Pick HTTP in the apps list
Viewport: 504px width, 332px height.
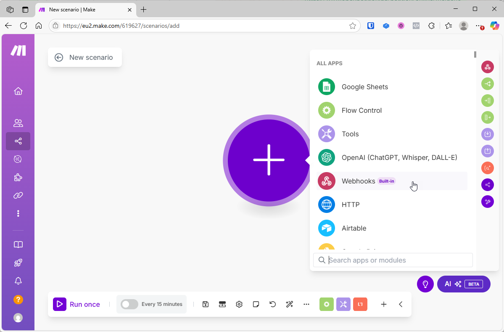[x=350, y=205]
